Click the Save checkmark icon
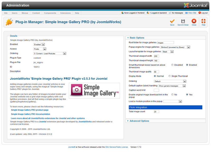The image size is (211, 152). click(x=172, y=21)
